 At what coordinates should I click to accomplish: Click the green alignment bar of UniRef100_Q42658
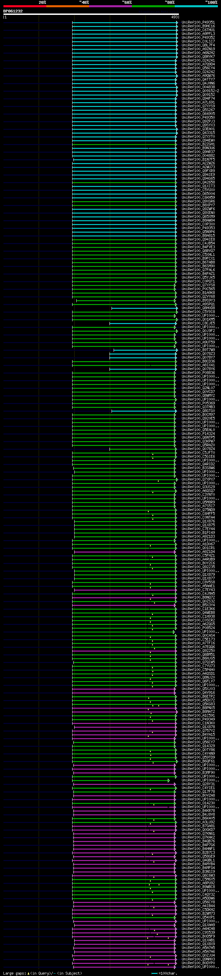(x=124, y=182)
